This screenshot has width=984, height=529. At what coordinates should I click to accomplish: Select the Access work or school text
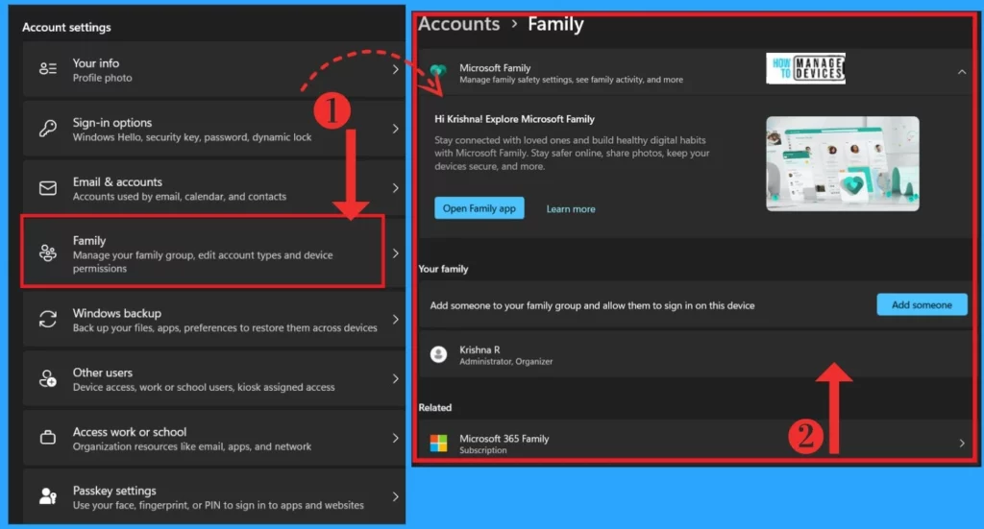130,432
